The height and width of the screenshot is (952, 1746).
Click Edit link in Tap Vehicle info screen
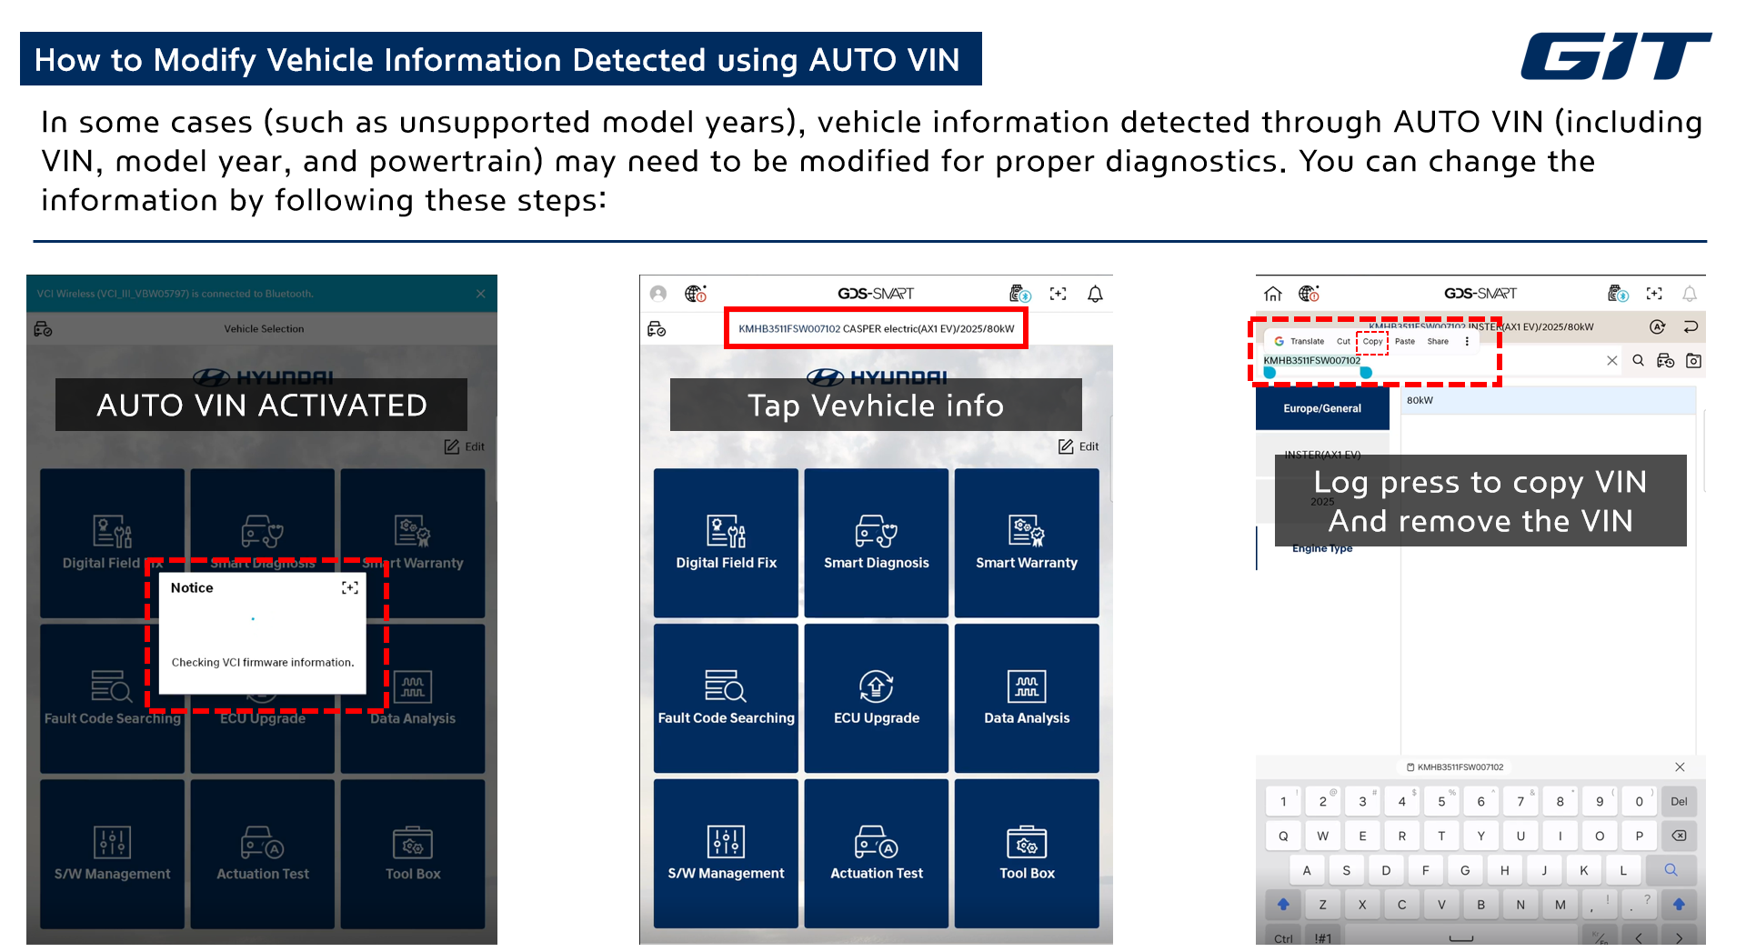1079,446
